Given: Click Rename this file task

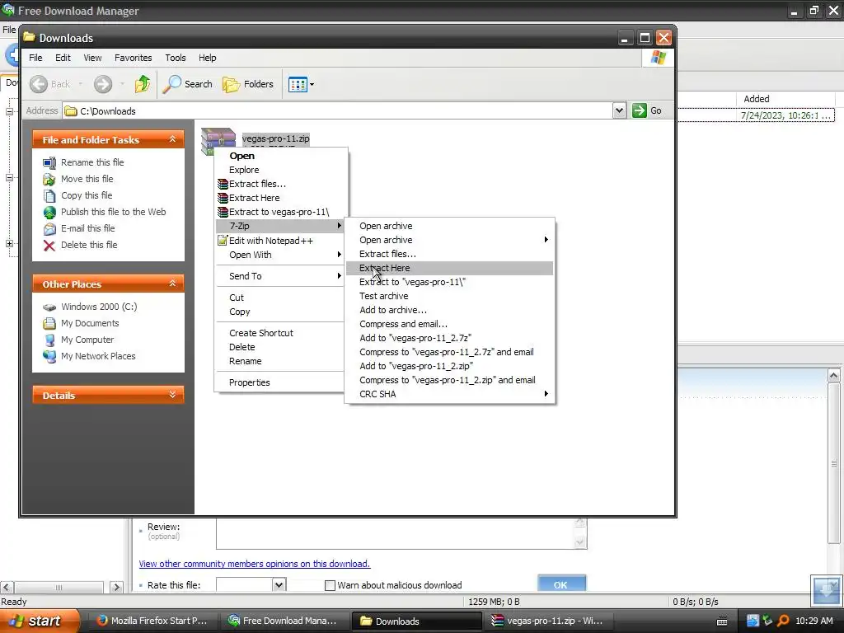Looking at the screenshot, I should point(92,162).
